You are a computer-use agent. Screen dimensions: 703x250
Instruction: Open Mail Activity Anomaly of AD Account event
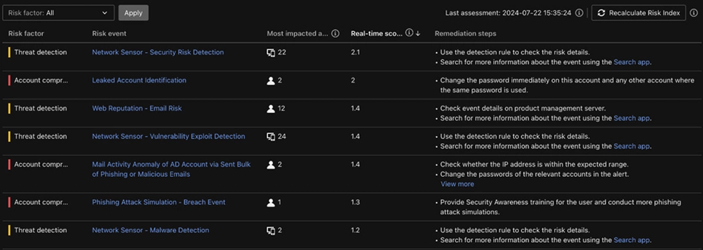pos(171,169)
